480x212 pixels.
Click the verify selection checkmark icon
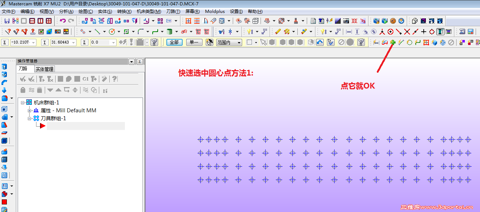(331, 42)
